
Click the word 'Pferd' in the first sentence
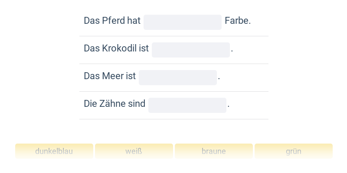[x=113, y=21]
